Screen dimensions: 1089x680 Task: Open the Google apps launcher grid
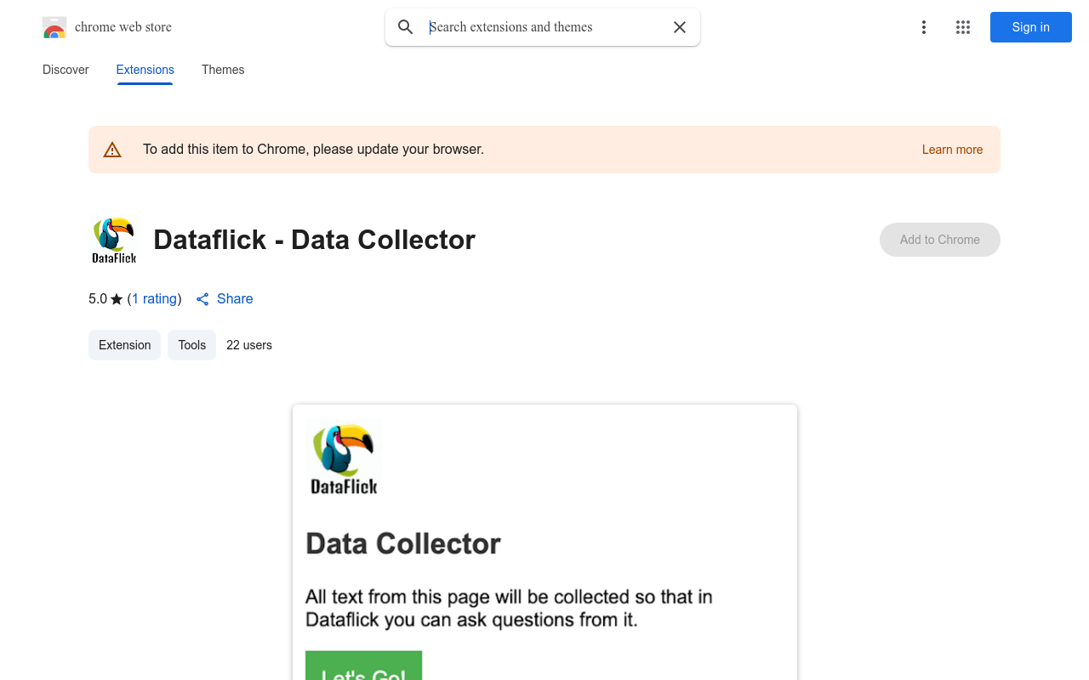962,27
